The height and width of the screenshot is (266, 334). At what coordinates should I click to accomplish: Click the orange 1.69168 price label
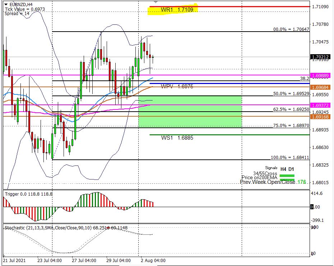coord(321,117)
